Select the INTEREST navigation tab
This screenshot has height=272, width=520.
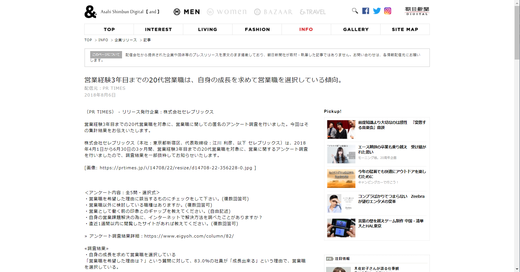tap(158, 29)
